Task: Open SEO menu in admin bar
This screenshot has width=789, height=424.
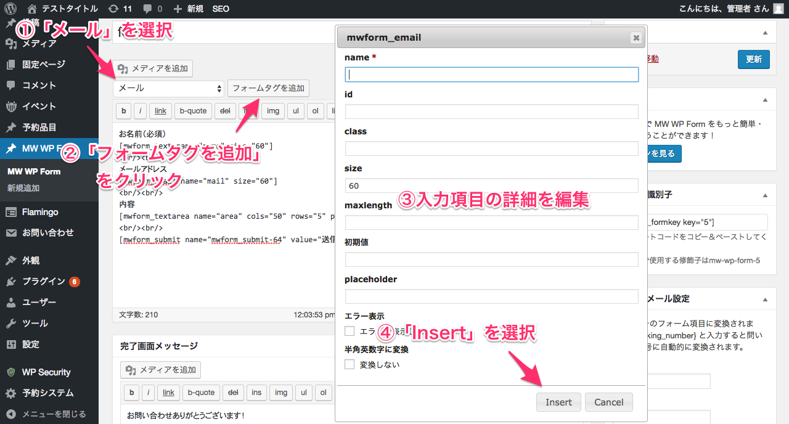Action: coord(221,9)
